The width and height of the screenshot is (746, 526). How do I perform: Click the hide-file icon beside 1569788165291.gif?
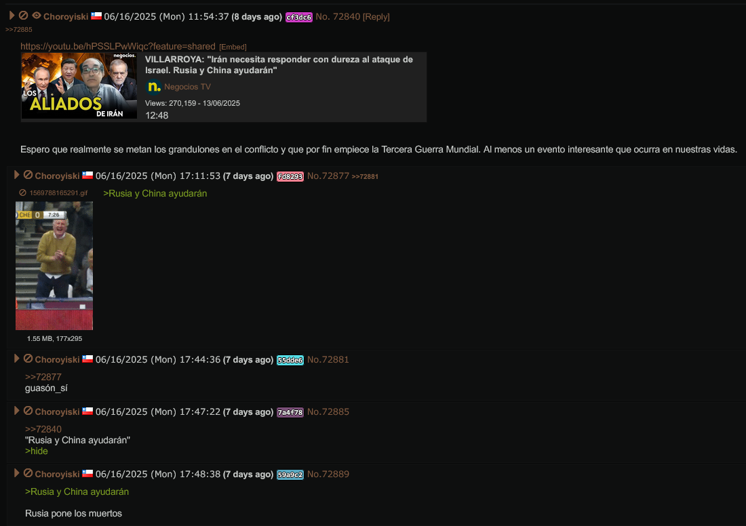tap(22, 193)
